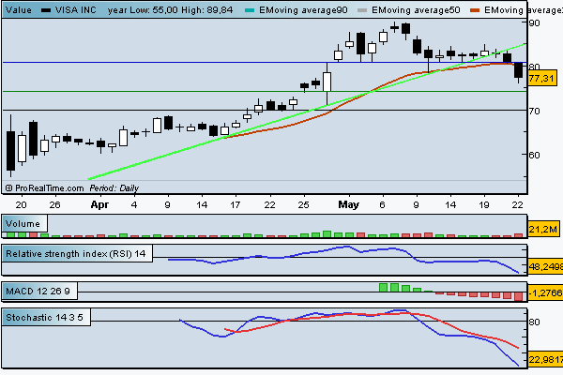Click the stochastic axis label 80
Viewport: 563px width, 375px height.
(x=534, y=322)
